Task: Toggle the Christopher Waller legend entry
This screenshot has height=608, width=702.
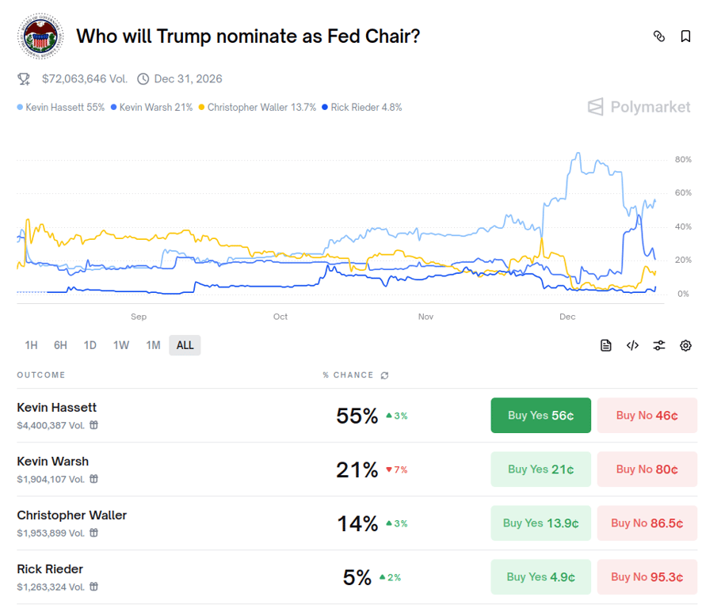Action: coord(258,107)
